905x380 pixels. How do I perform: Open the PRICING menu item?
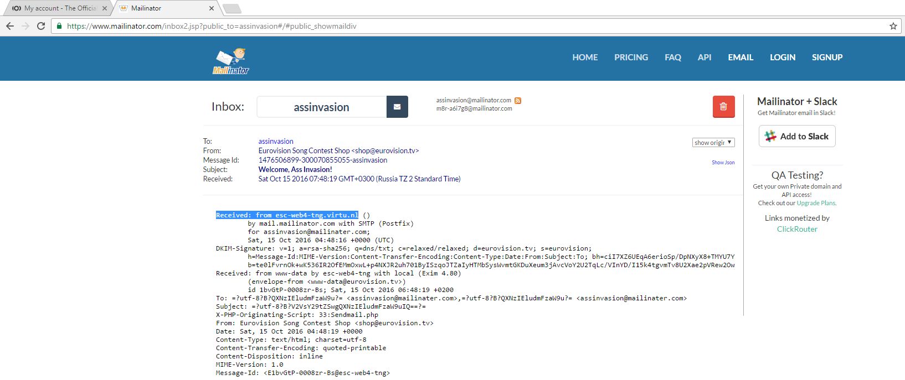click(x=631, y=58)
